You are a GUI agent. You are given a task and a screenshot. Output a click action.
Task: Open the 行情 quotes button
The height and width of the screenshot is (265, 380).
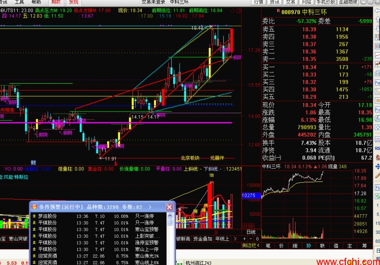258,2
